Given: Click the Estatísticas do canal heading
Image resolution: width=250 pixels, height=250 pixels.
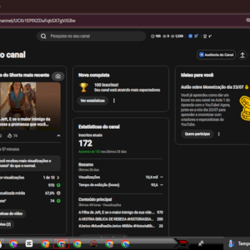Looking at the screenshot, I should (x=99, y=127).
